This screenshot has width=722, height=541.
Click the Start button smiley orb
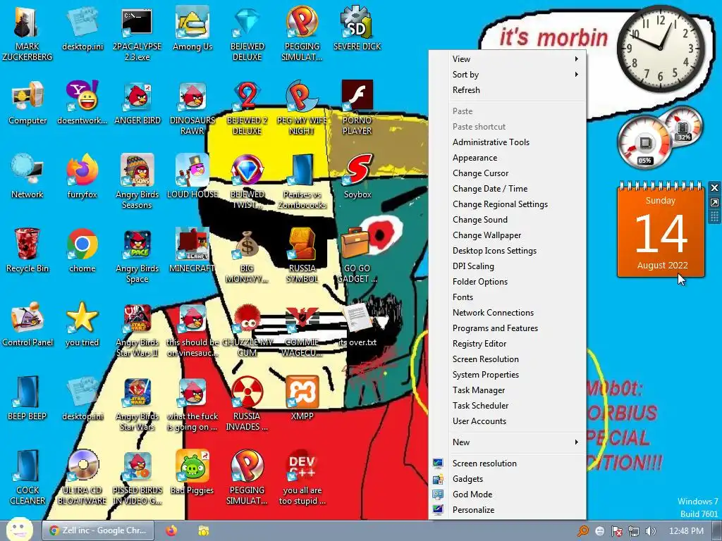[x=19, y=529]
